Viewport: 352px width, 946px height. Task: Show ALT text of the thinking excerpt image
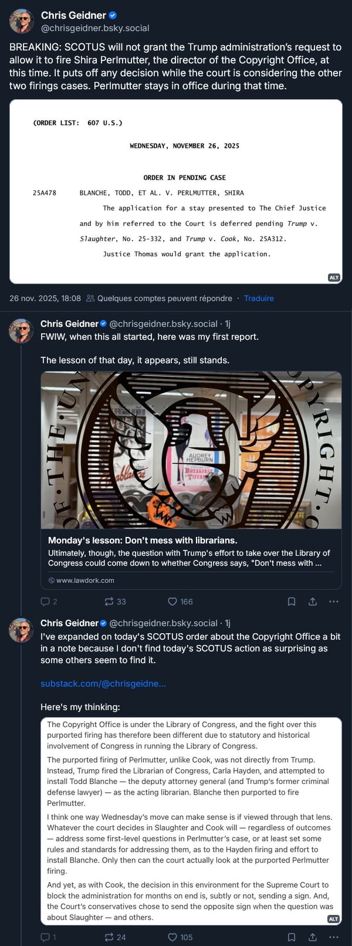(x=333, y=919)
